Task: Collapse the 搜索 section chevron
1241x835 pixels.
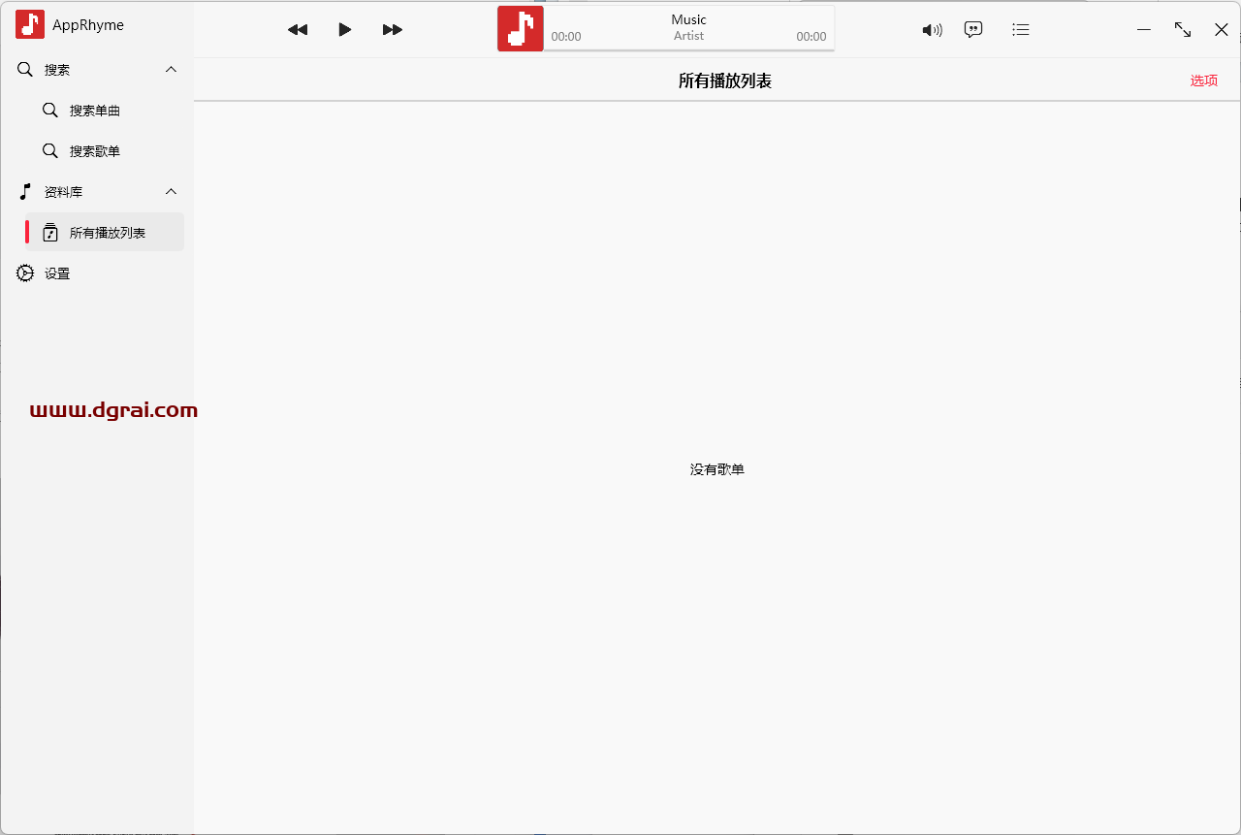Action: [x=172, y=70]
